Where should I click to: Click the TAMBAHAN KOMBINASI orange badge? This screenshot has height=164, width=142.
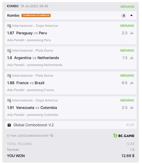[36, 15]
